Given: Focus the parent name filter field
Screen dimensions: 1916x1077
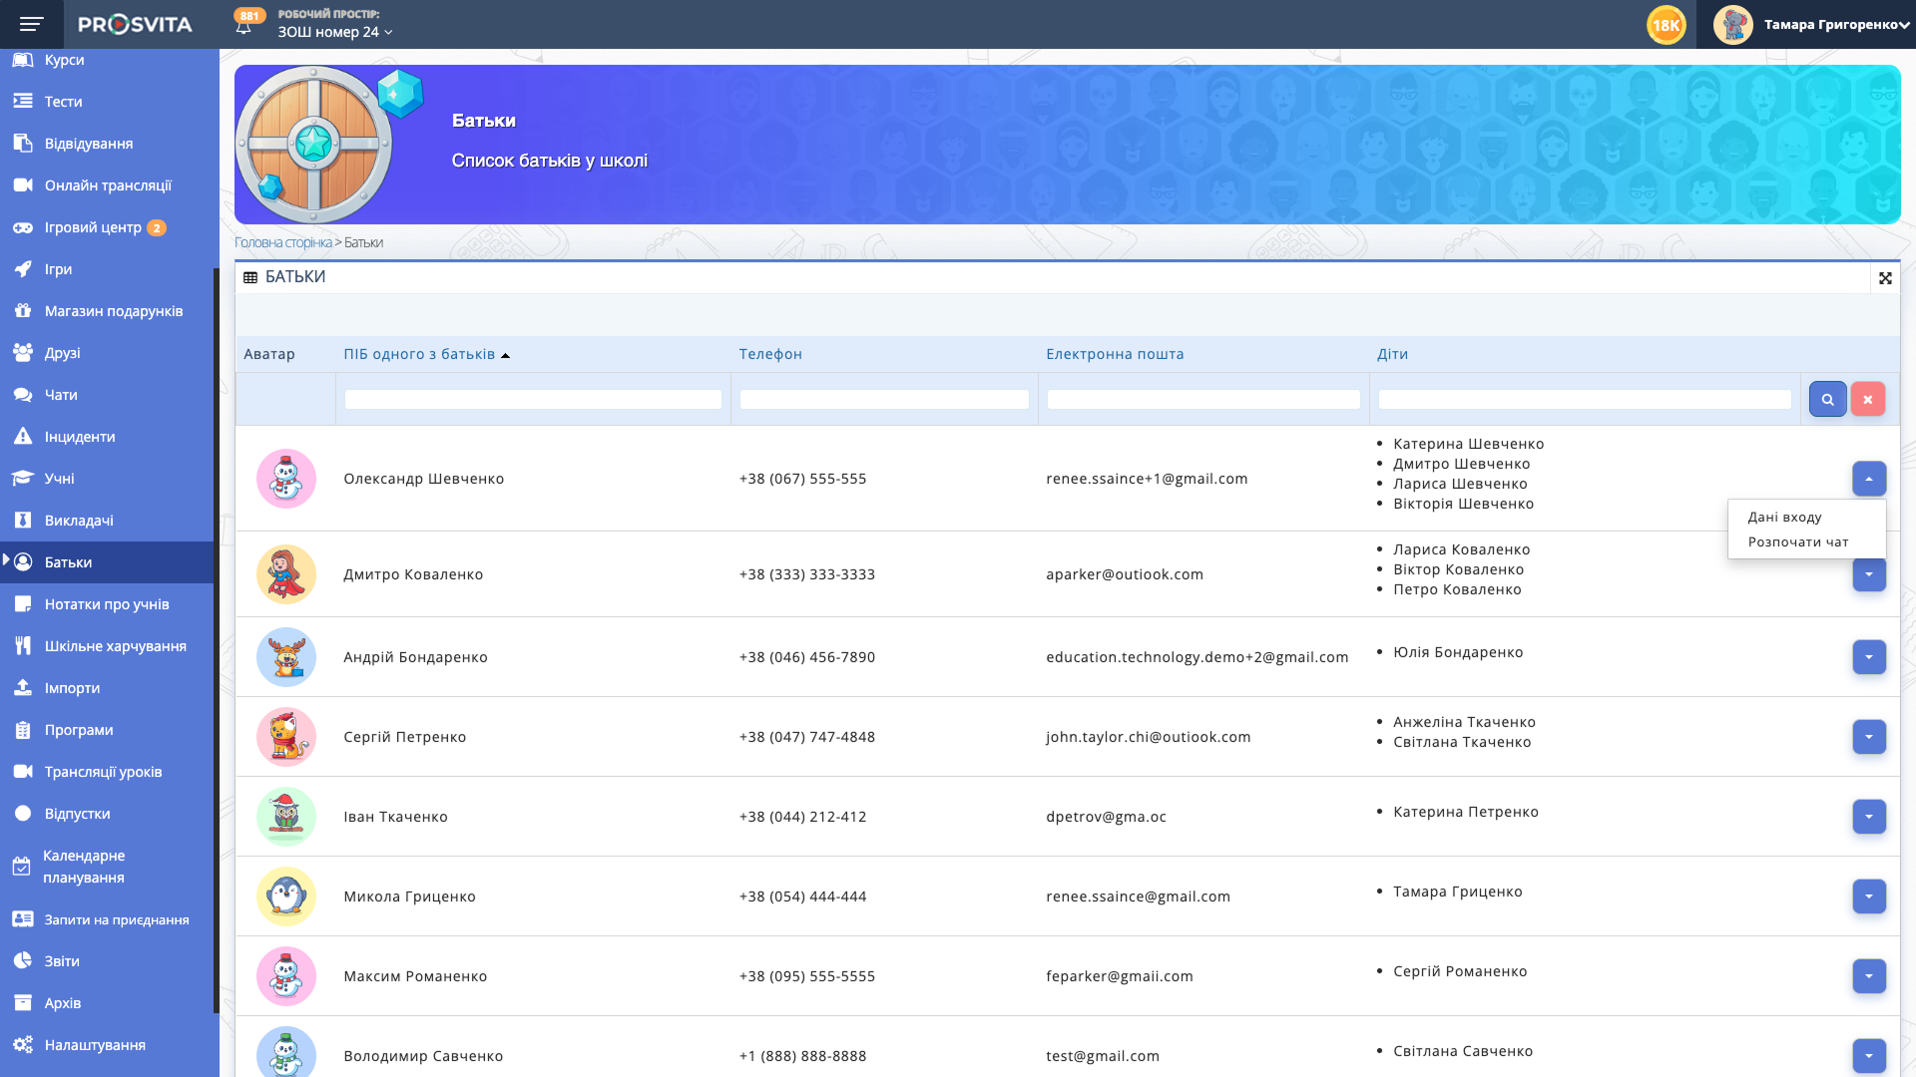Looking at the screenshot, I should tap(533, 399).
